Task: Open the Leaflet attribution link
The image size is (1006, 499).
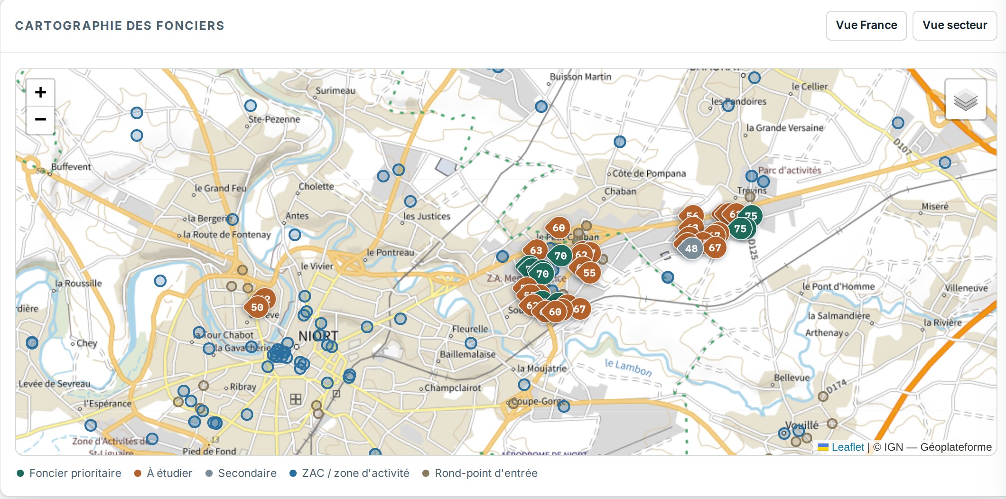Action: tap(847, 447)
